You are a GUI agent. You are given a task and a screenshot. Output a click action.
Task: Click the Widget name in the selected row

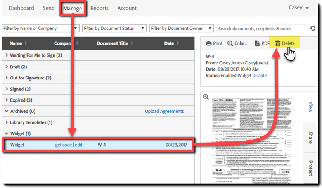(x=17, y=145)
